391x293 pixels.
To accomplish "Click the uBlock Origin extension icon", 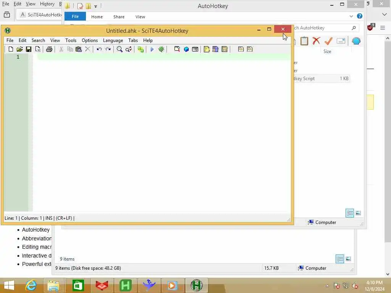I will coord(370,27).
